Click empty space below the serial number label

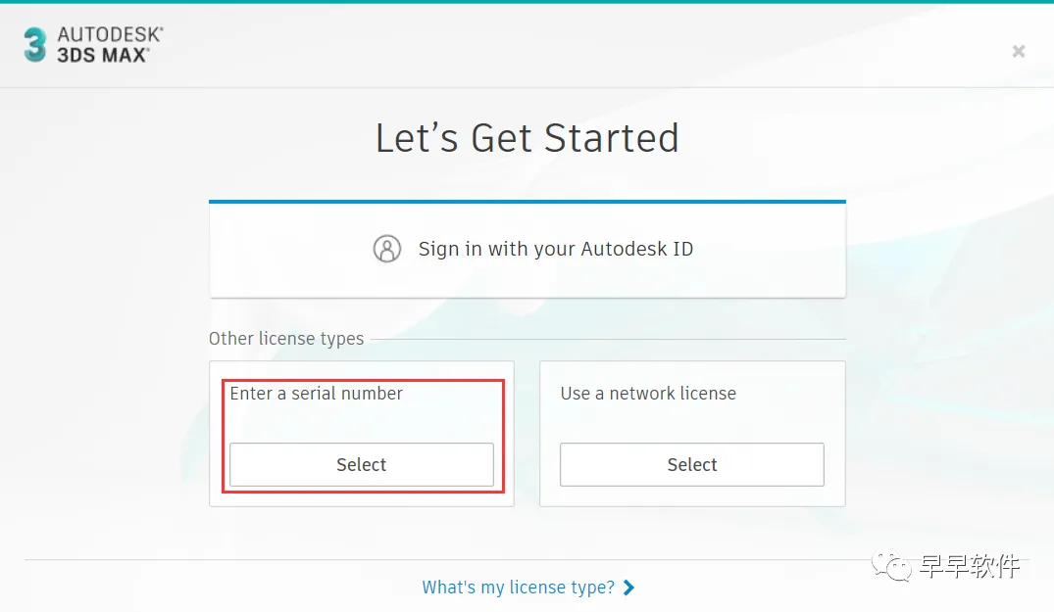[362, 422]
